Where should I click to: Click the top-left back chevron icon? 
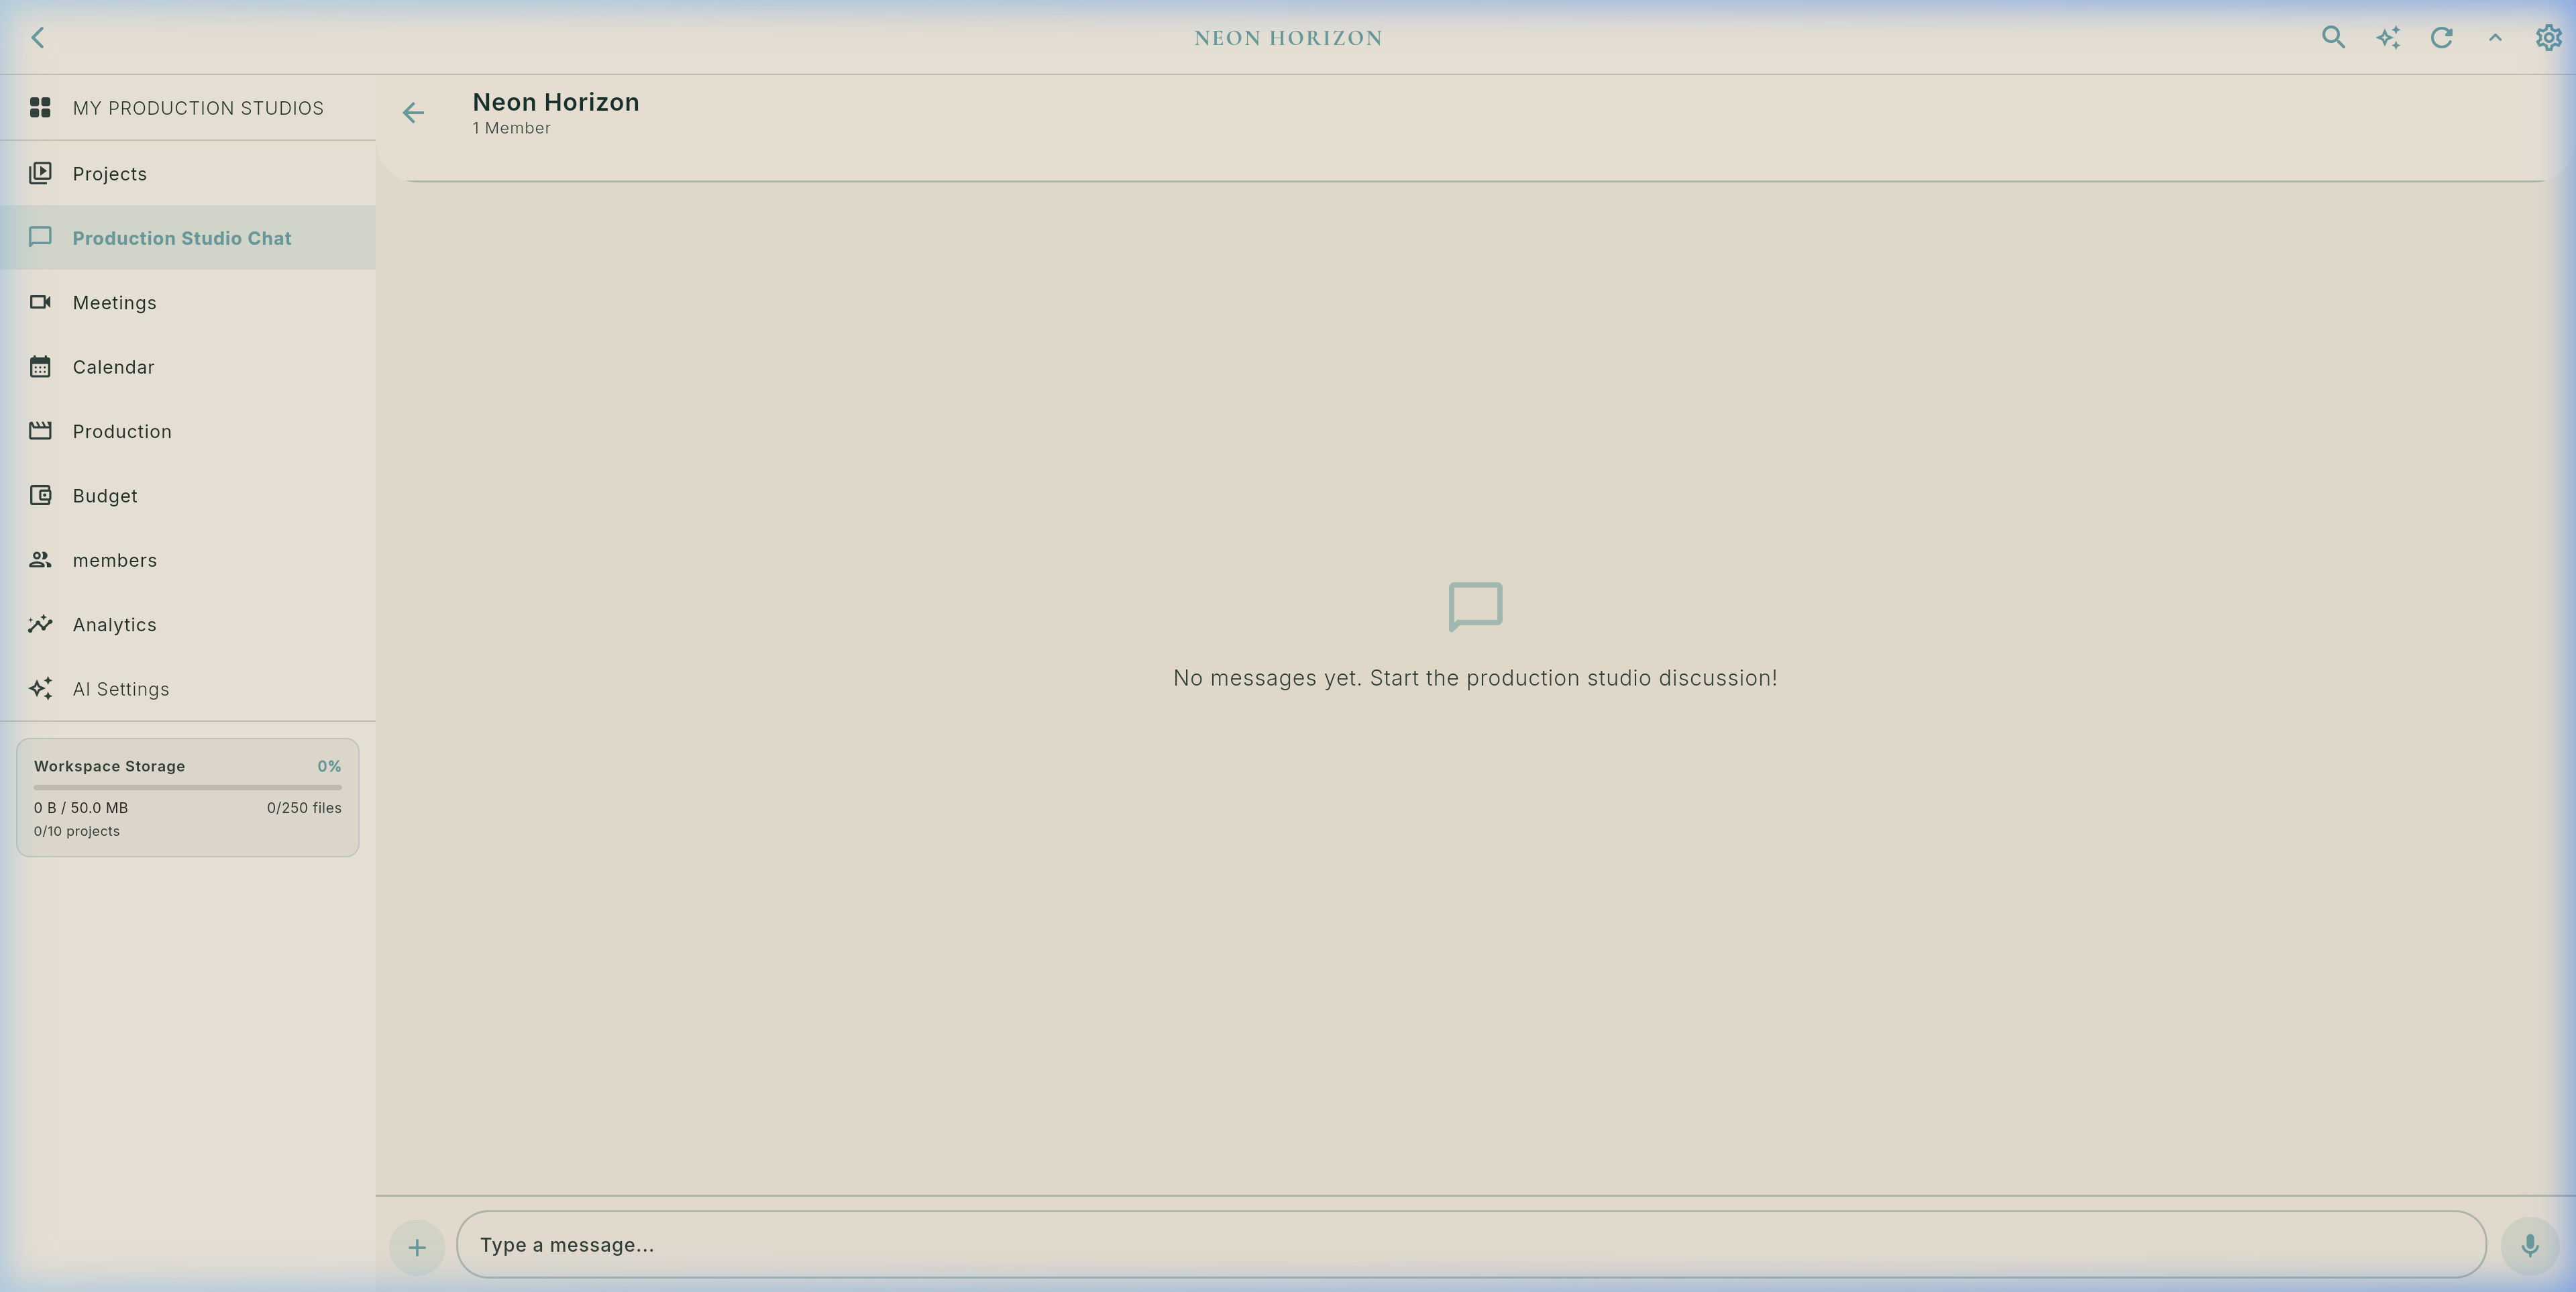(x=38, y=38)
